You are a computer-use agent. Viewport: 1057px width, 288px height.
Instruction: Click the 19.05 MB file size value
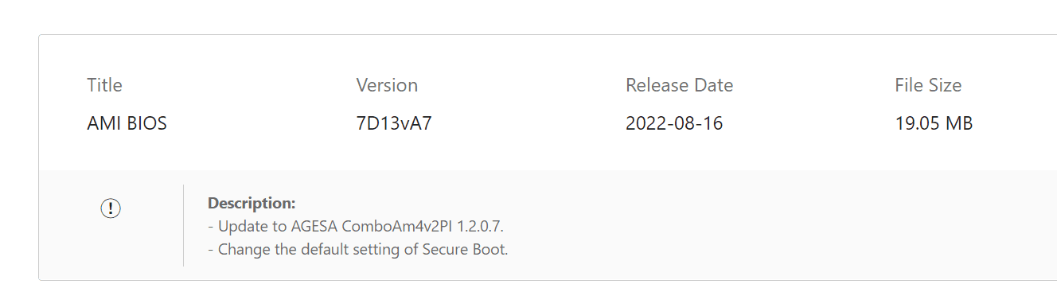click(934, 123)
